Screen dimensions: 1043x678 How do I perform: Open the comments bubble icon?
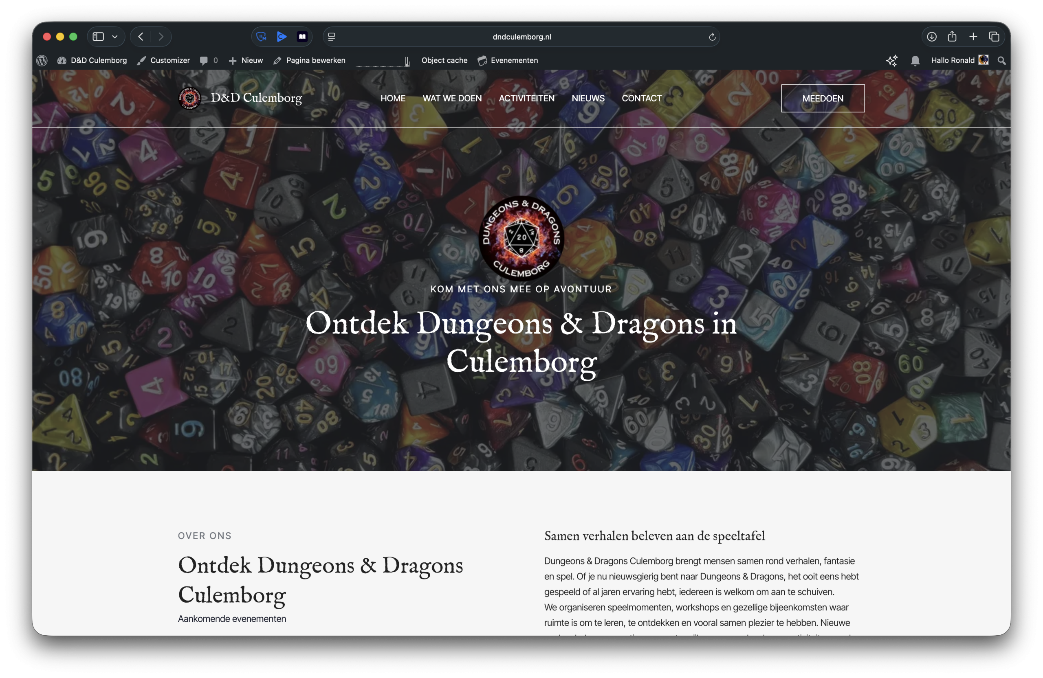pyautogui.click(x=204, y=60)
